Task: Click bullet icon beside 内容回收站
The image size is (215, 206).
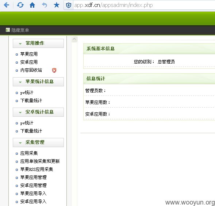Action: point(17,71)
